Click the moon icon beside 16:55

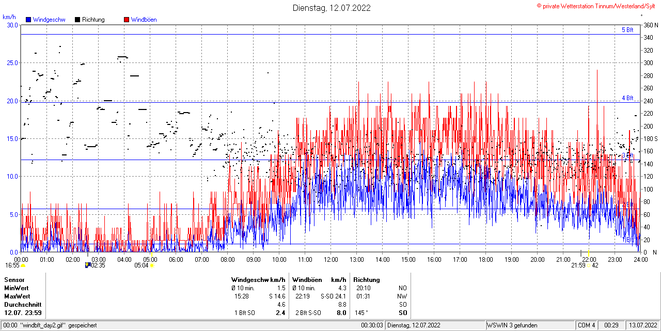(23, 265)
